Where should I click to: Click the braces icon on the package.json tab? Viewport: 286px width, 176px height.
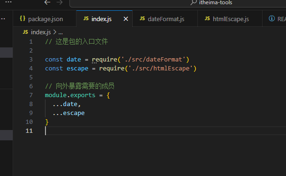pyautogui.click(x=23, y=18)
